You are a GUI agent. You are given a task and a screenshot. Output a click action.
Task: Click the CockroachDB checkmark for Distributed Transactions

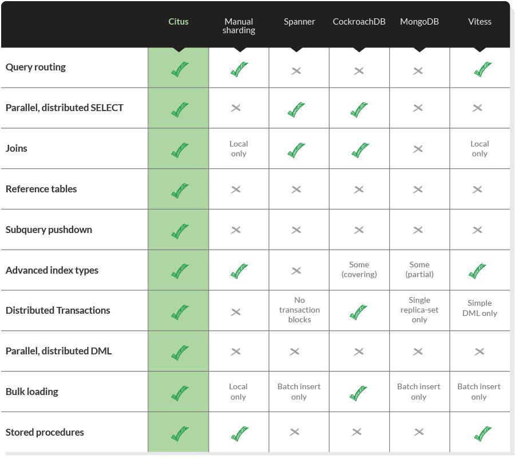pos(358,312)
